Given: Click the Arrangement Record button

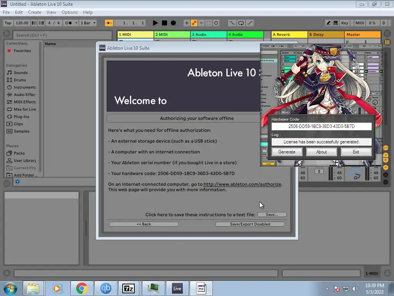Looking at the screenshot, I should tap(174, 23).
